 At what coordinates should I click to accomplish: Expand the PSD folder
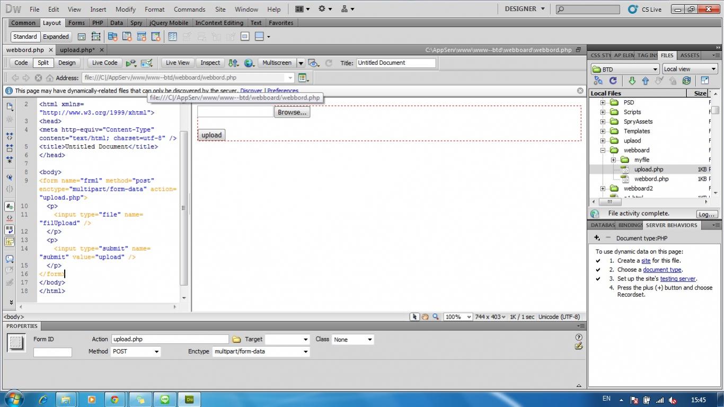click(x=603, y=103)
